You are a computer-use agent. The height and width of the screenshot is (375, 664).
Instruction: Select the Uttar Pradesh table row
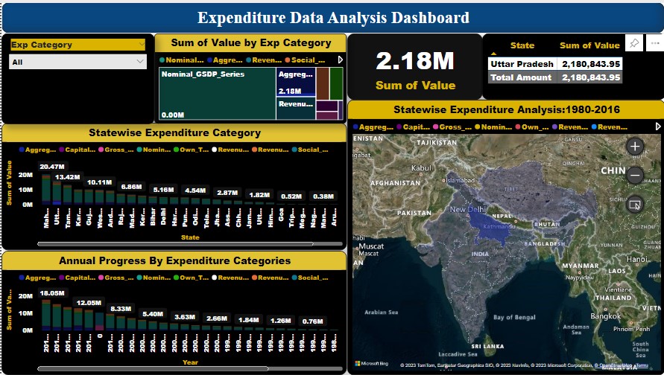click(x=522, y=65)
